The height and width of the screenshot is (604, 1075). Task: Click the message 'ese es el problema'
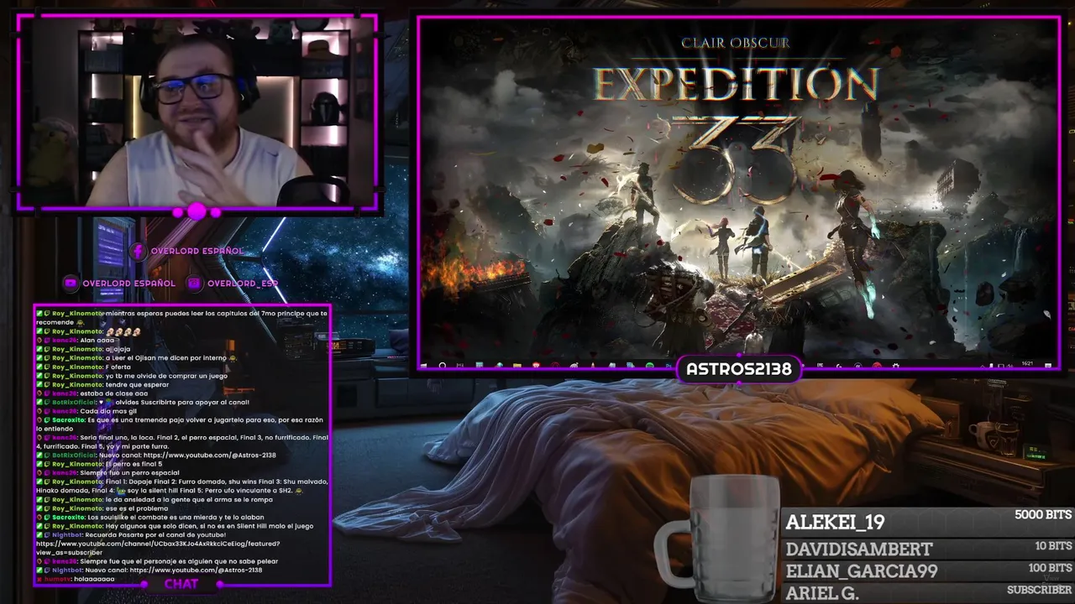(137, 508)
